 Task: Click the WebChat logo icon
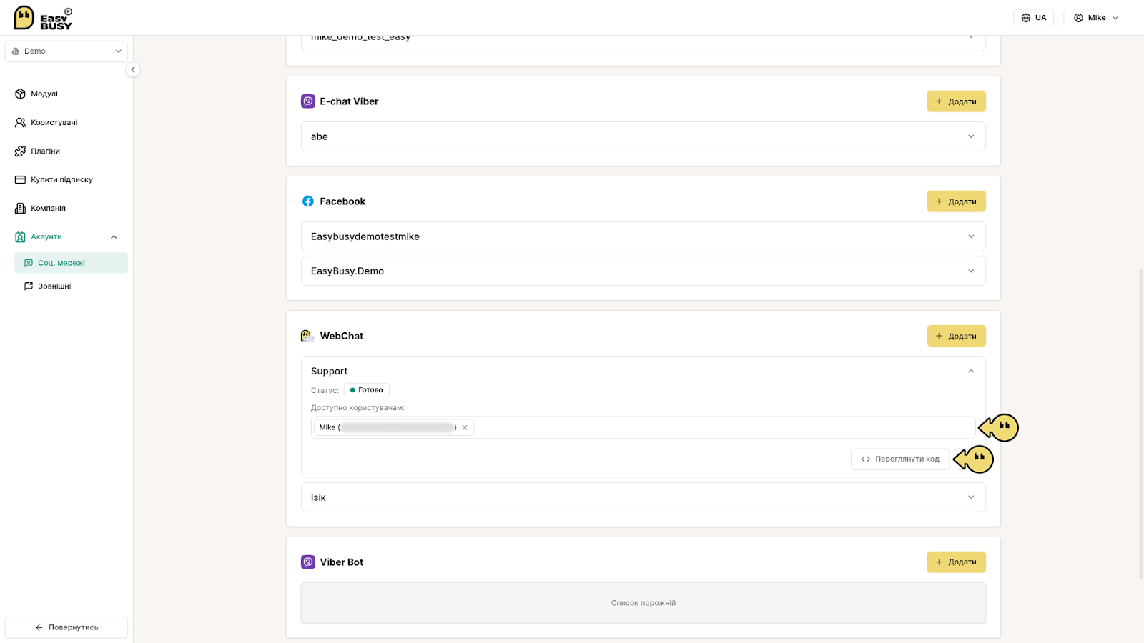(308, 336)
